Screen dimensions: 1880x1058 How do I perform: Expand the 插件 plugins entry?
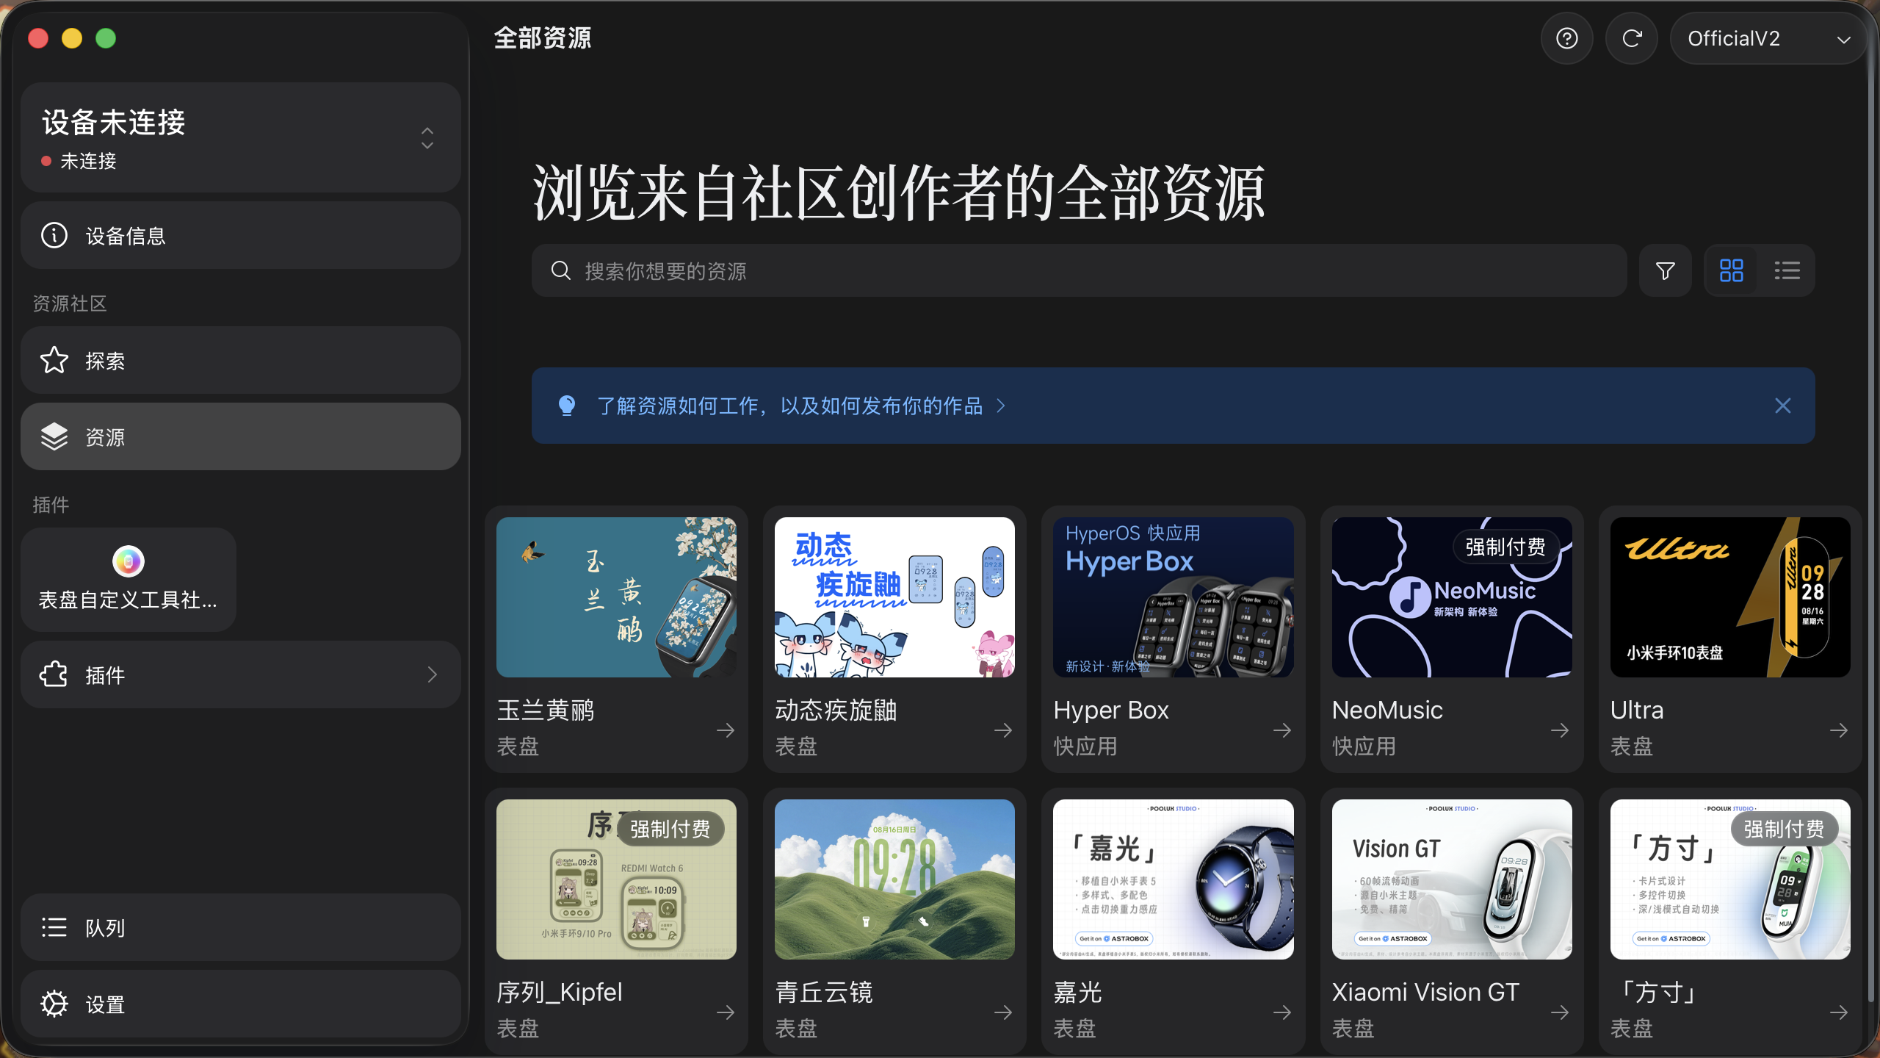pos(241,674)
